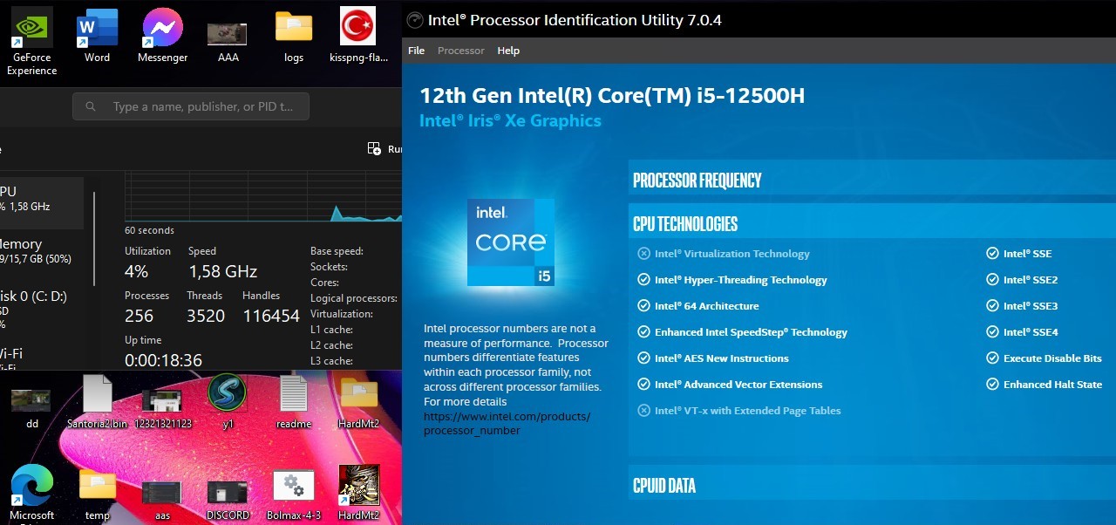Screen dimensions: 1116x525
Task: Select the AAA desktop thumbnail
Action: [227, 34]
